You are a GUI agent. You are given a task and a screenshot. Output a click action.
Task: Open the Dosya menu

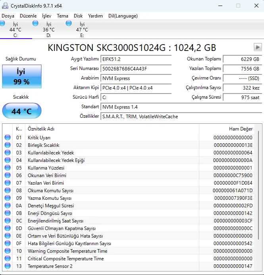[8, 16]
